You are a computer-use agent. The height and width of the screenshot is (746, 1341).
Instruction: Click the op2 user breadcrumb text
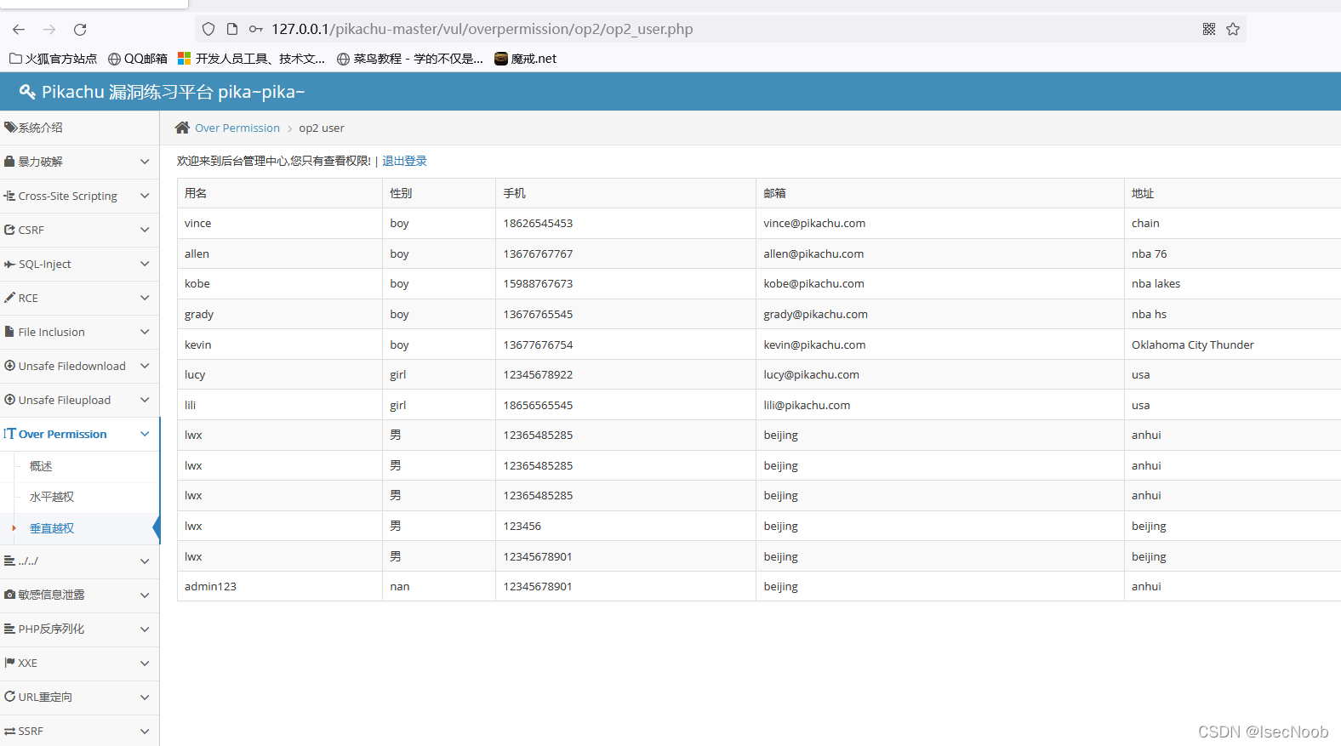(322, 128)
